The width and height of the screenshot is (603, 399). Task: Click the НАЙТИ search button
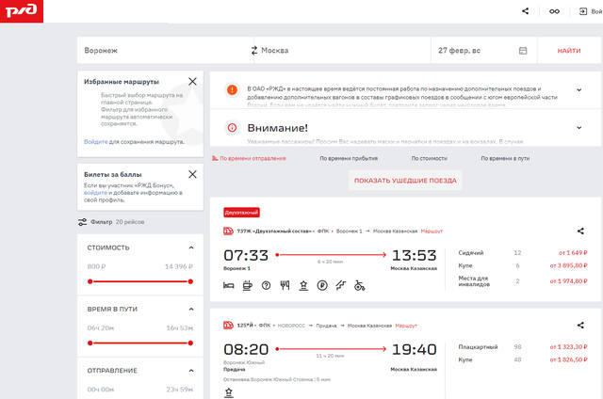point(569,50)
